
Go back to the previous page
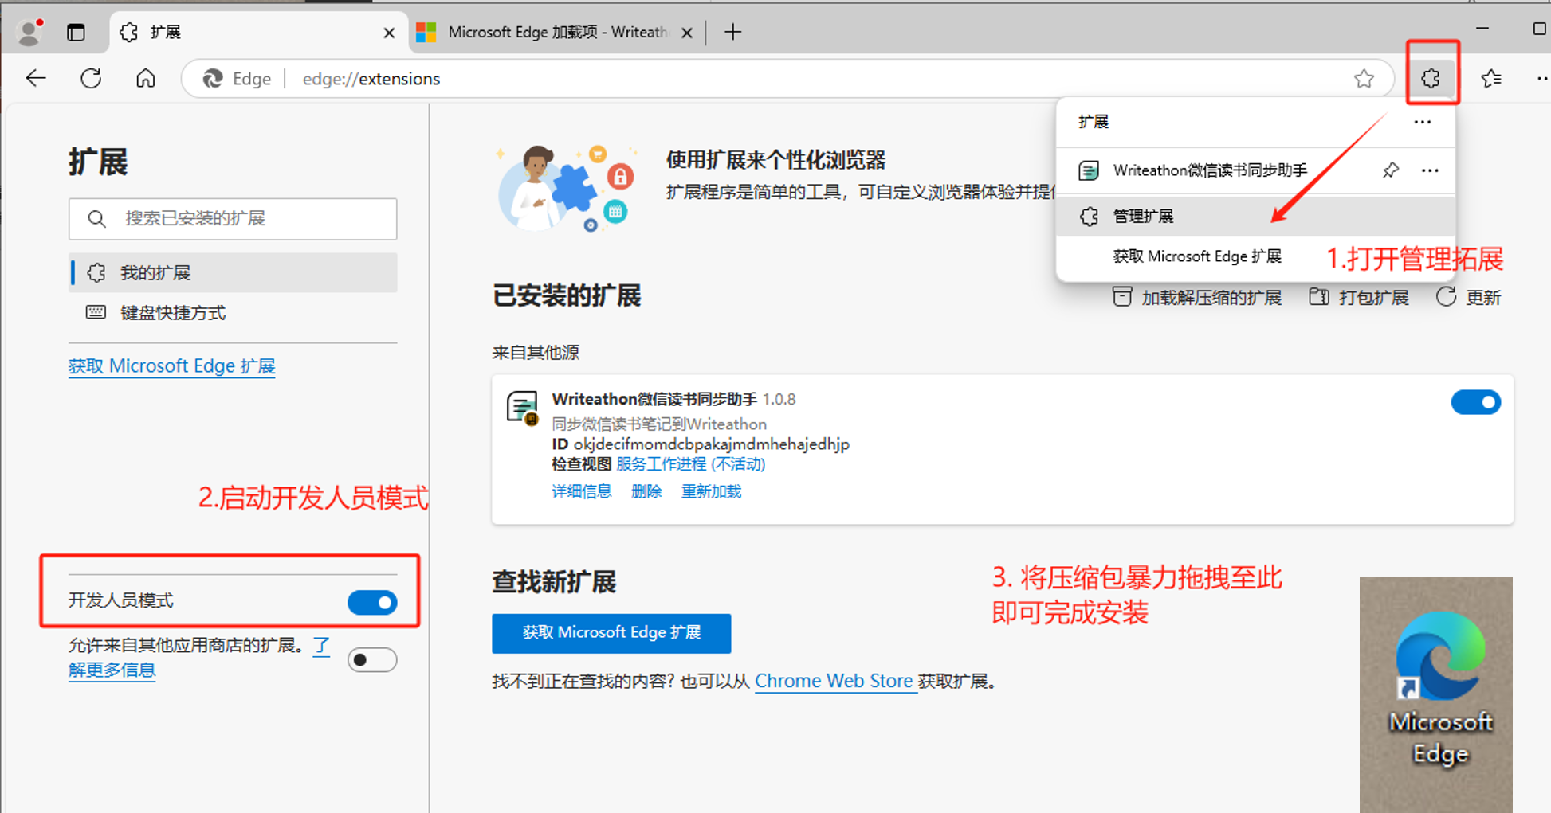click(x=36, y=78)
